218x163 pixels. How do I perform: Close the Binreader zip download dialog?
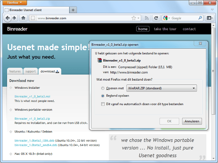[x=200, y=43]
